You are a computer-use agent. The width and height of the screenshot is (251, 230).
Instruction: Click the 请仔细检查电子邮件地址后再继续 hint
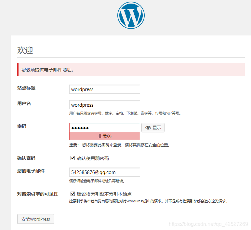pos(97,181)
